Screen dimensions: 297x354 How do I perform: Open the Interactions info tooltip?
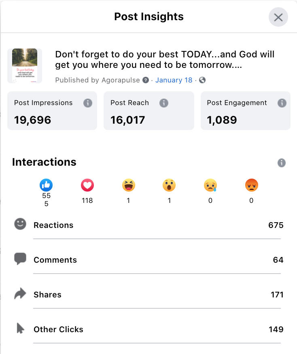[281, 163]
